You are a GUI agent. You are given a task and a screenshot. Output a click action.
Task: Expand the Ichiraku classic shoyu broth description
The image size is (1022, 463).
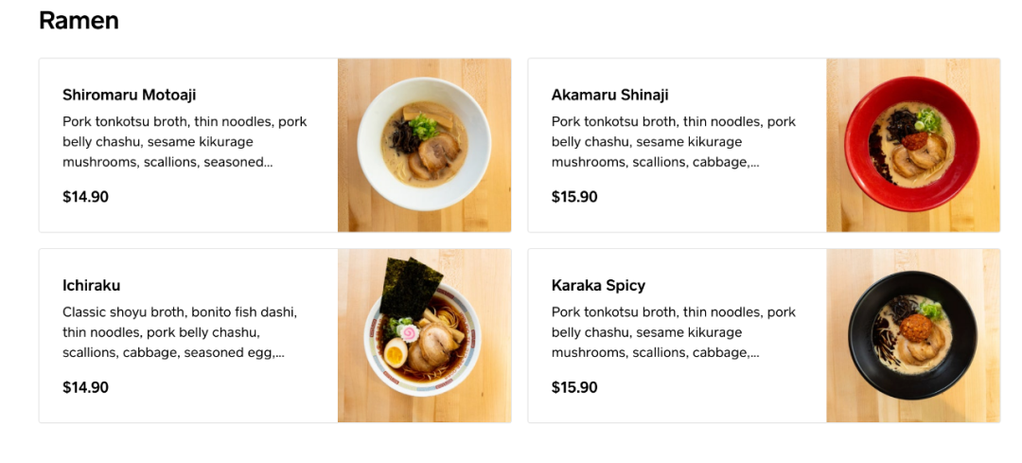tap(180, 332)
